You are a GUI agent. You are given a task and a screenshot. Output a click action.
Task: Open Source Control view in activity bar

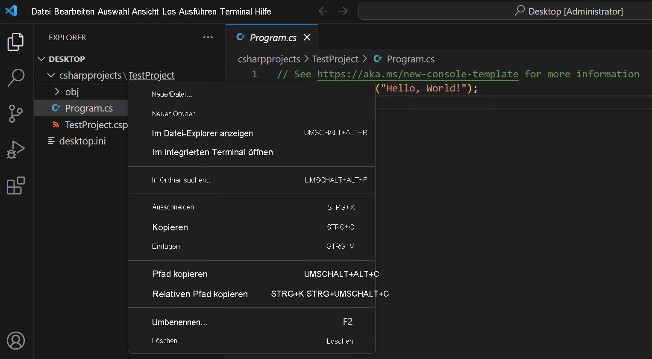click(x=16, y=114)
